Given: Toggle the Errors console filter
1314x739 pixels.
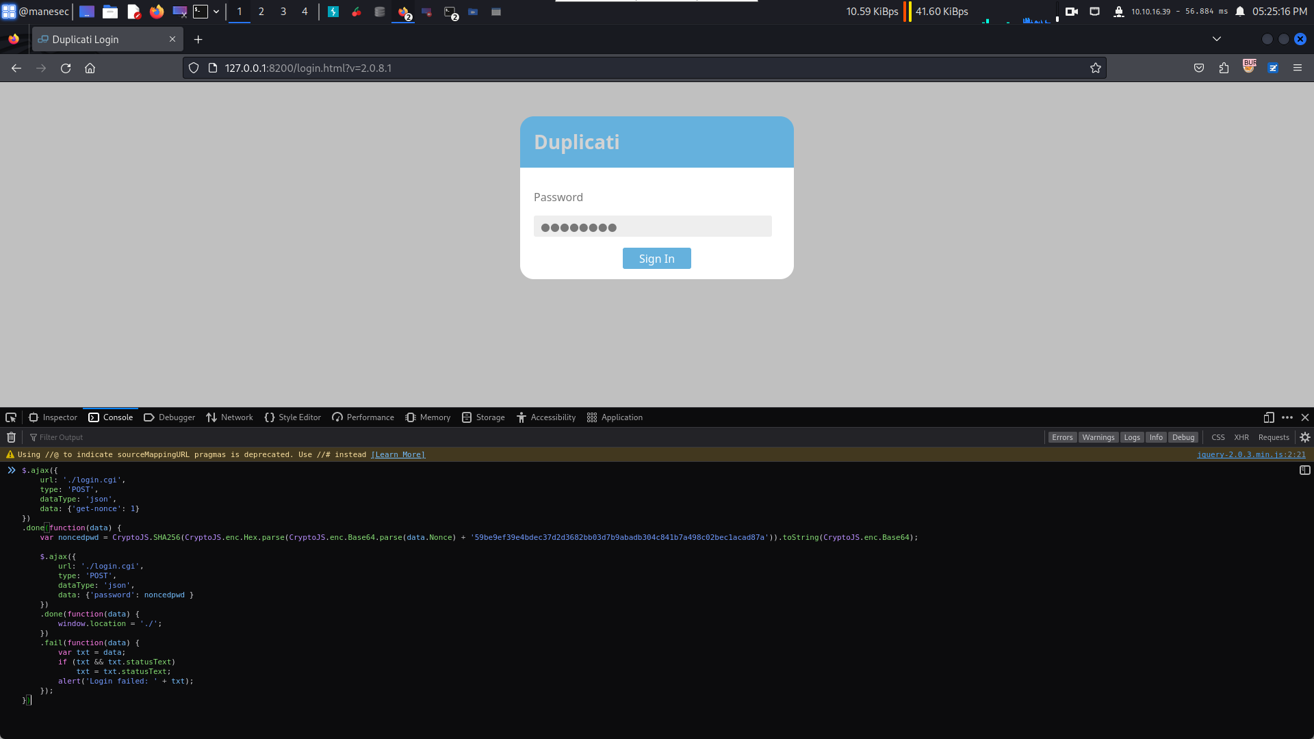Looking at the screenshot, I should [x=1062, y=437].
